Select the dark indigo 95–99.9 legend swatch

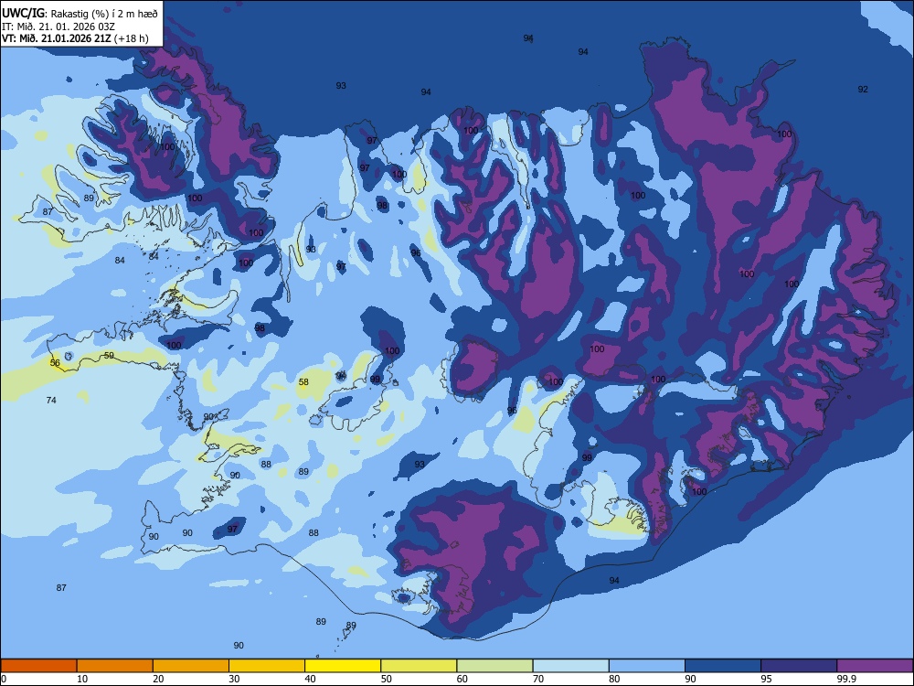799,666
